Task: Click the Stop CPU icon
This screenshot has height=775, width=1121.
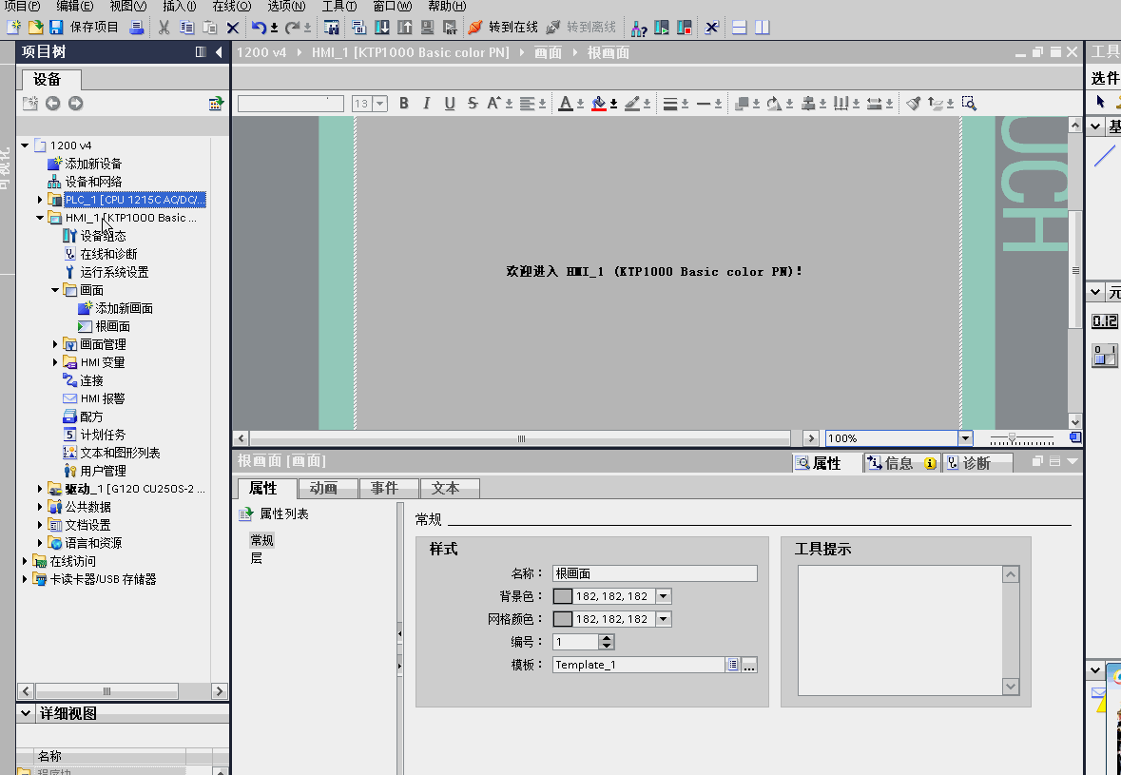Action: [x=685, y=28]
